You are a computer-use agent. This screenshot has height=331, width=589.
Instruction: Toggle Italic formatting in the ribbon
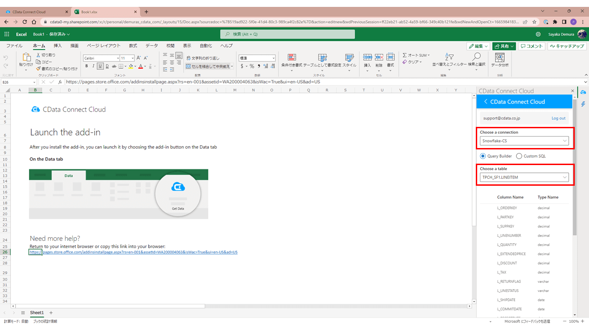(x=93, y=66)
